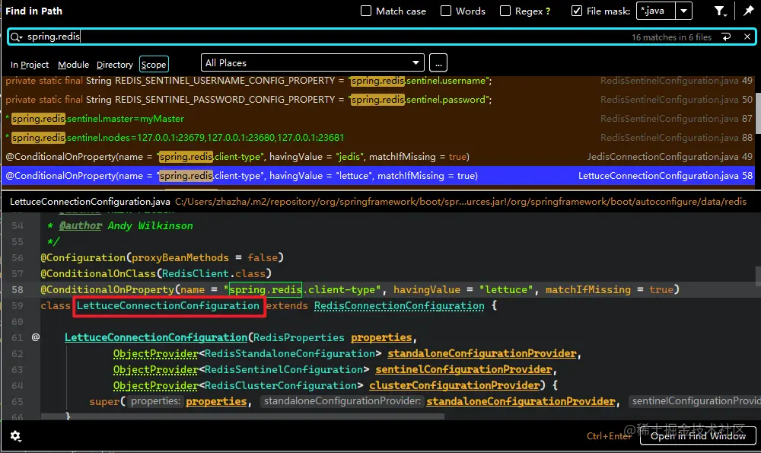This screenshot has height=453, width=761.
Task: Click the gutter @ icon on line 61
Action: pos(36,337)
